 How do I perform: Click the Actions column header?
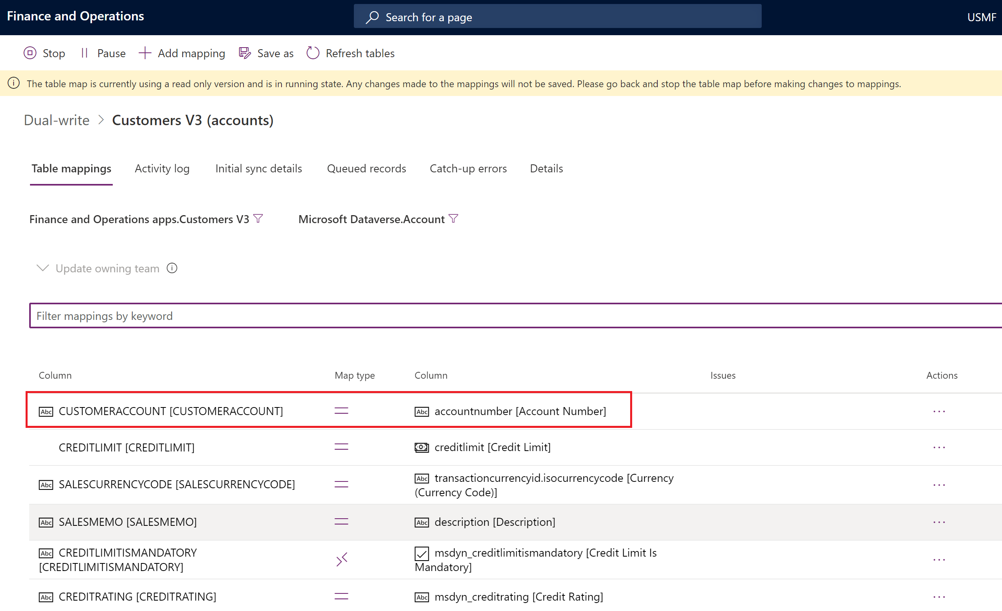[x=942, y=375]
